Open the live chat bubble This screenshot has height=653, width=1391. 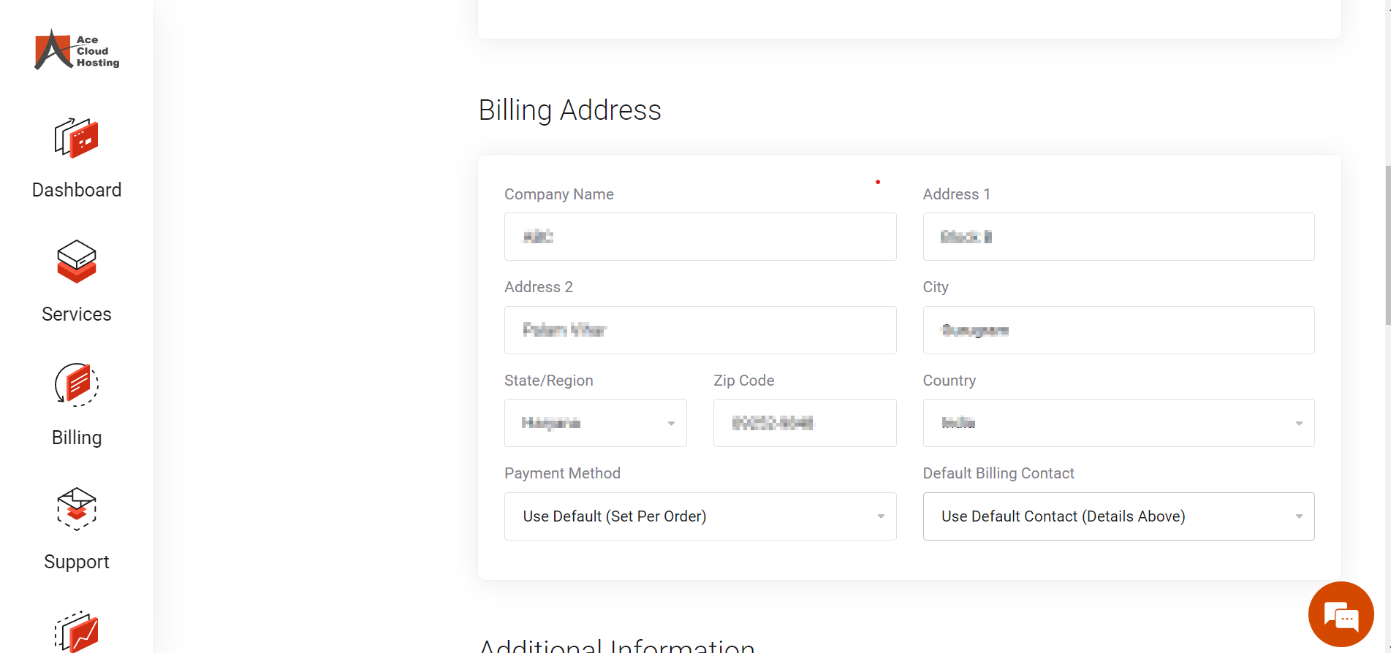[1341, 614]
